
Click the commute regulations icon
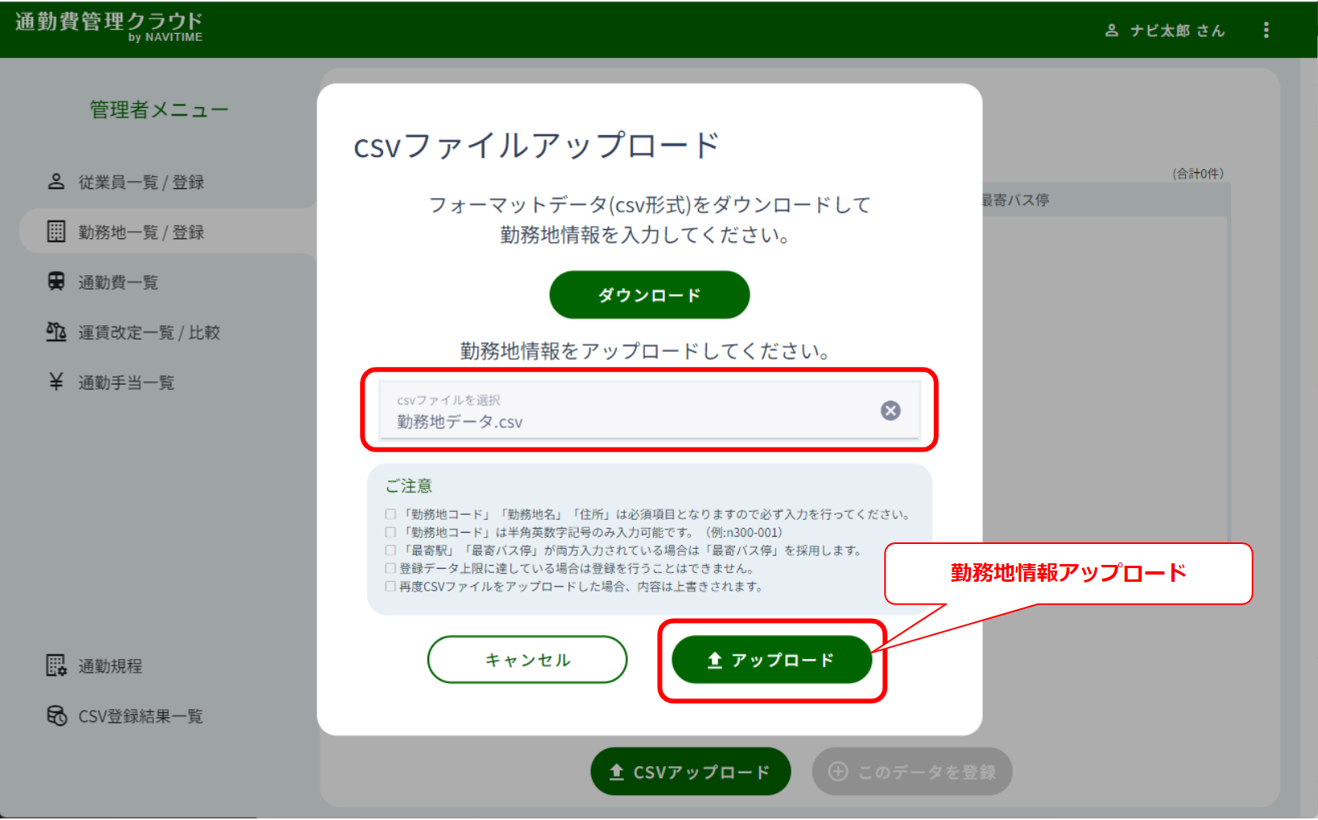click(x=56, y=665)
